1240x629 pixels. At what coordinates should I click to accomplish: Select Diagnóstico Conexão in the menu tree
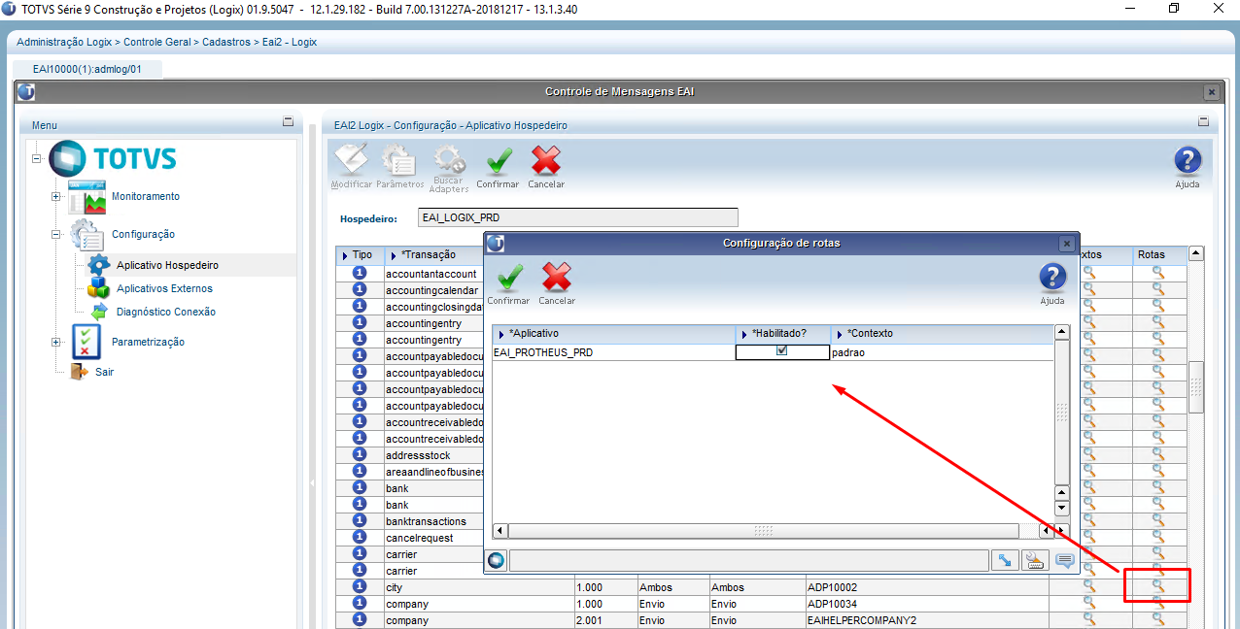click(166, 312)
